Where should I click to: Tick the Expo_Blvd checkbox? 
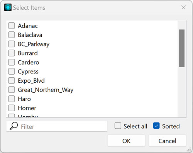pyautogui.click(x=12, y=80)
